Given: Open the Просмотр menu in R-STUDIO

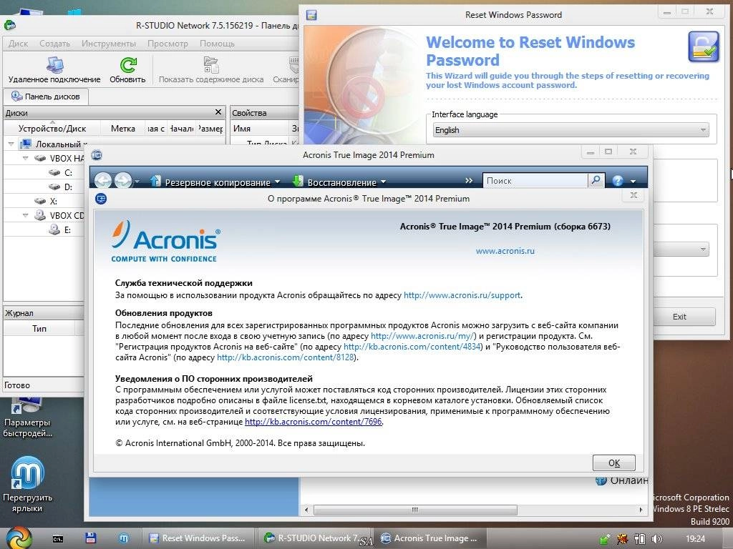Looking at the screenshot, I should point(168,44).
